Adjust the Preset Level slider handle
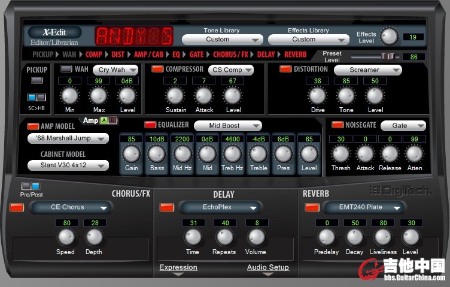 pyautogui.click(x=388, y=56)
